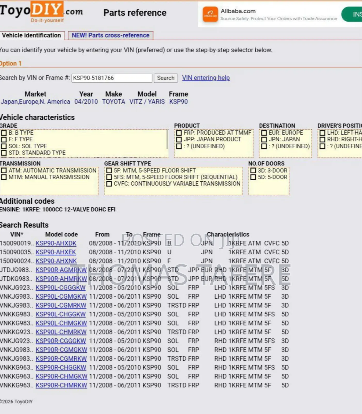The height and width of the screenshot is (414, 362).
Task: Open the Vehicle identification tab
Action: coord(31,35)
